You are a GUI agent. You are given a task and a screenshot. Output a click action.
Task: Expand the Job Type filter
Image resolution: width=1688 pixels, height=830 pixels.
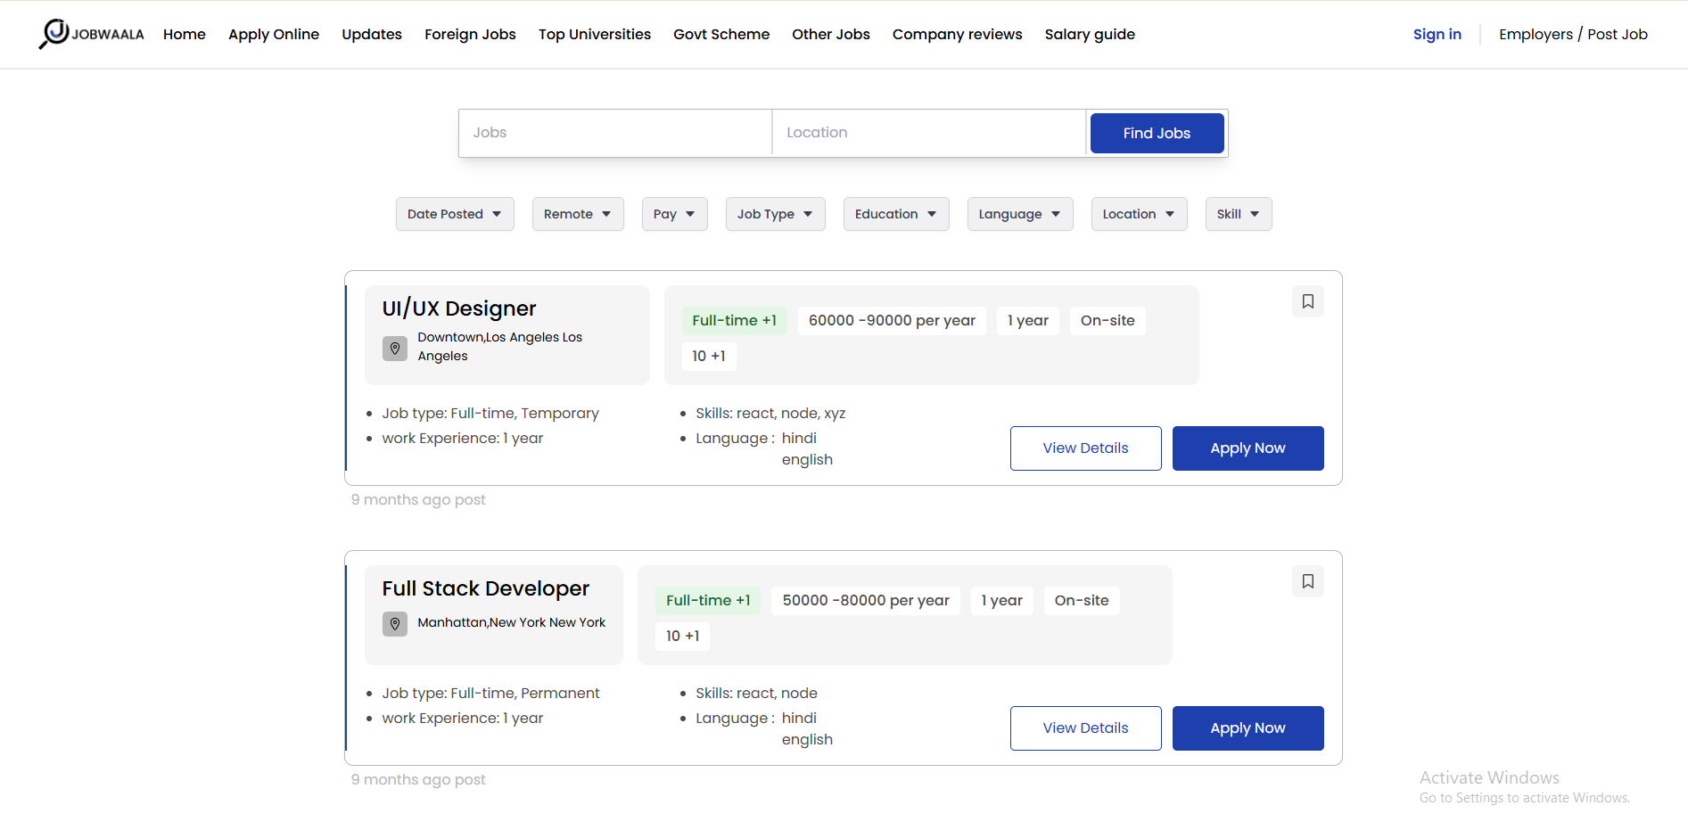[x=775, y=214]
